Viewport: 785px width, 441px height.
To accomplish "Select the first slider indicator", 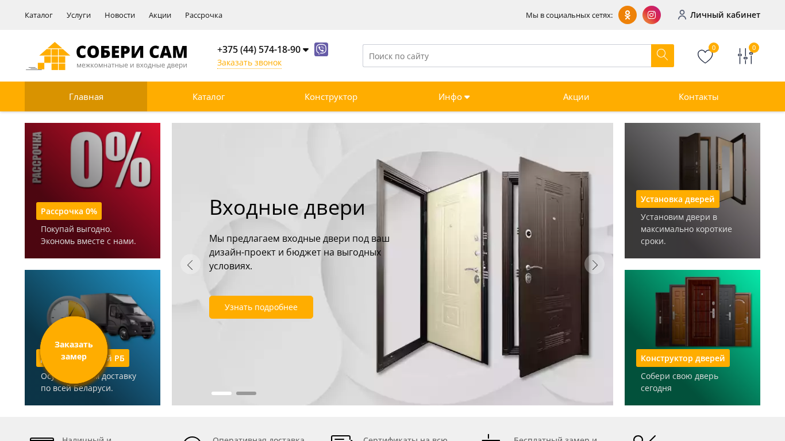I will pos(221,393).
